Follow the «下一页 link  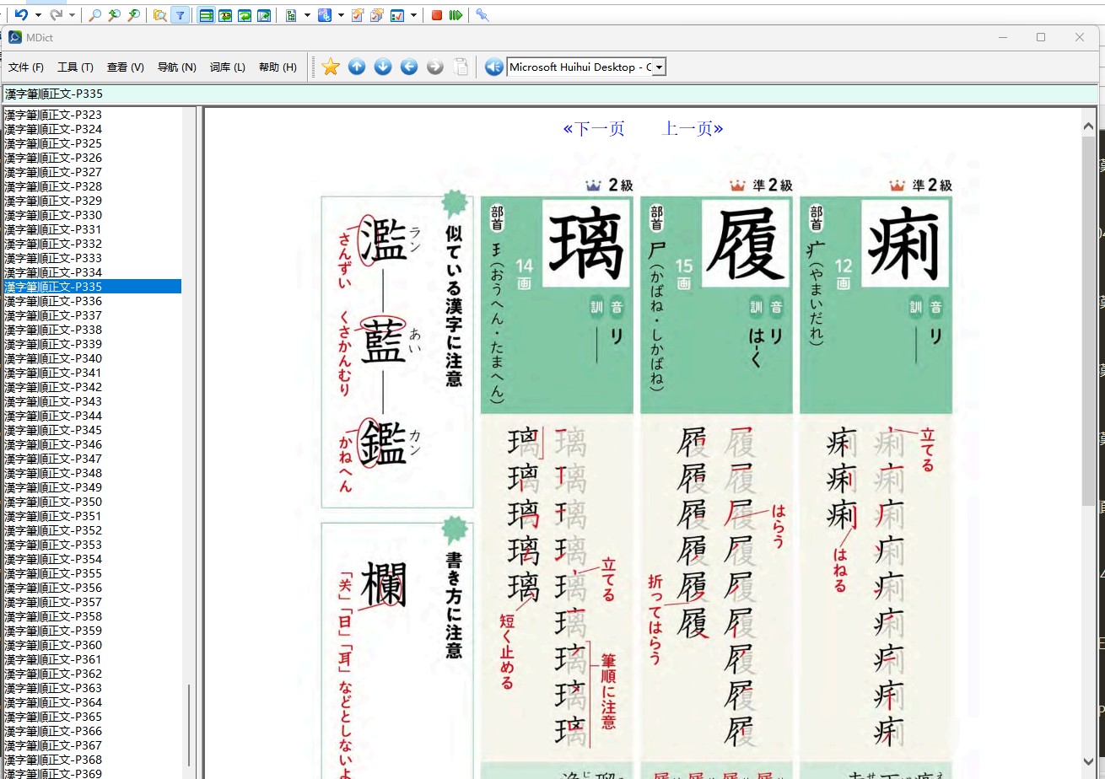[594, 128]
